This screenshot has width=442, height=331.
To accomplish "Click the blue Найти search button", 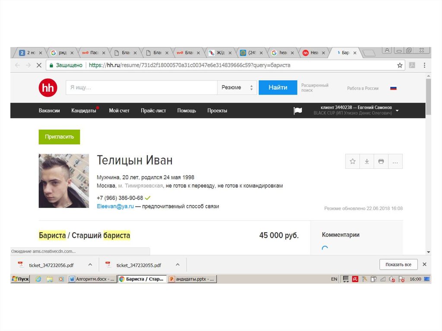I will click(x=278, y=88).
